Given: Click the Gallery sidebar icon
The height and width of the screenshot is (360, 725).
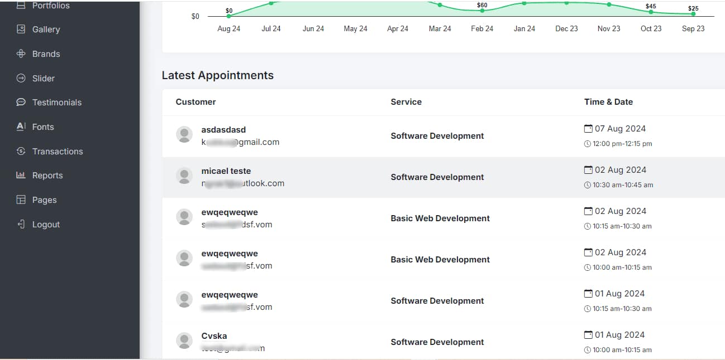Looking at the screenshot, I should (21, 29).
